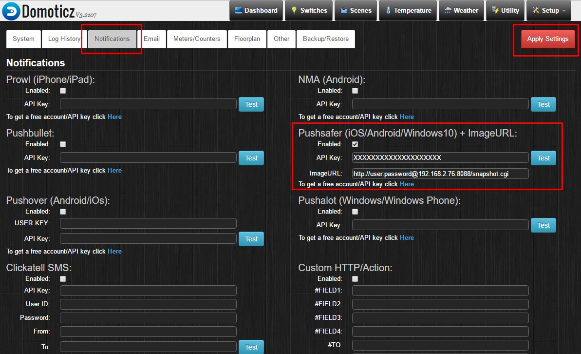
Task: Edit the Pushsafer ImageURL field
Action: (440, 174)
